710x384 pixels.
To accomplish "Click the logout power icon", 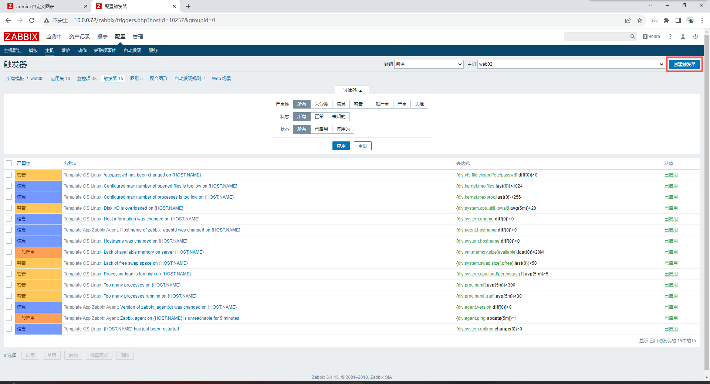I will [x=696, y=37].
